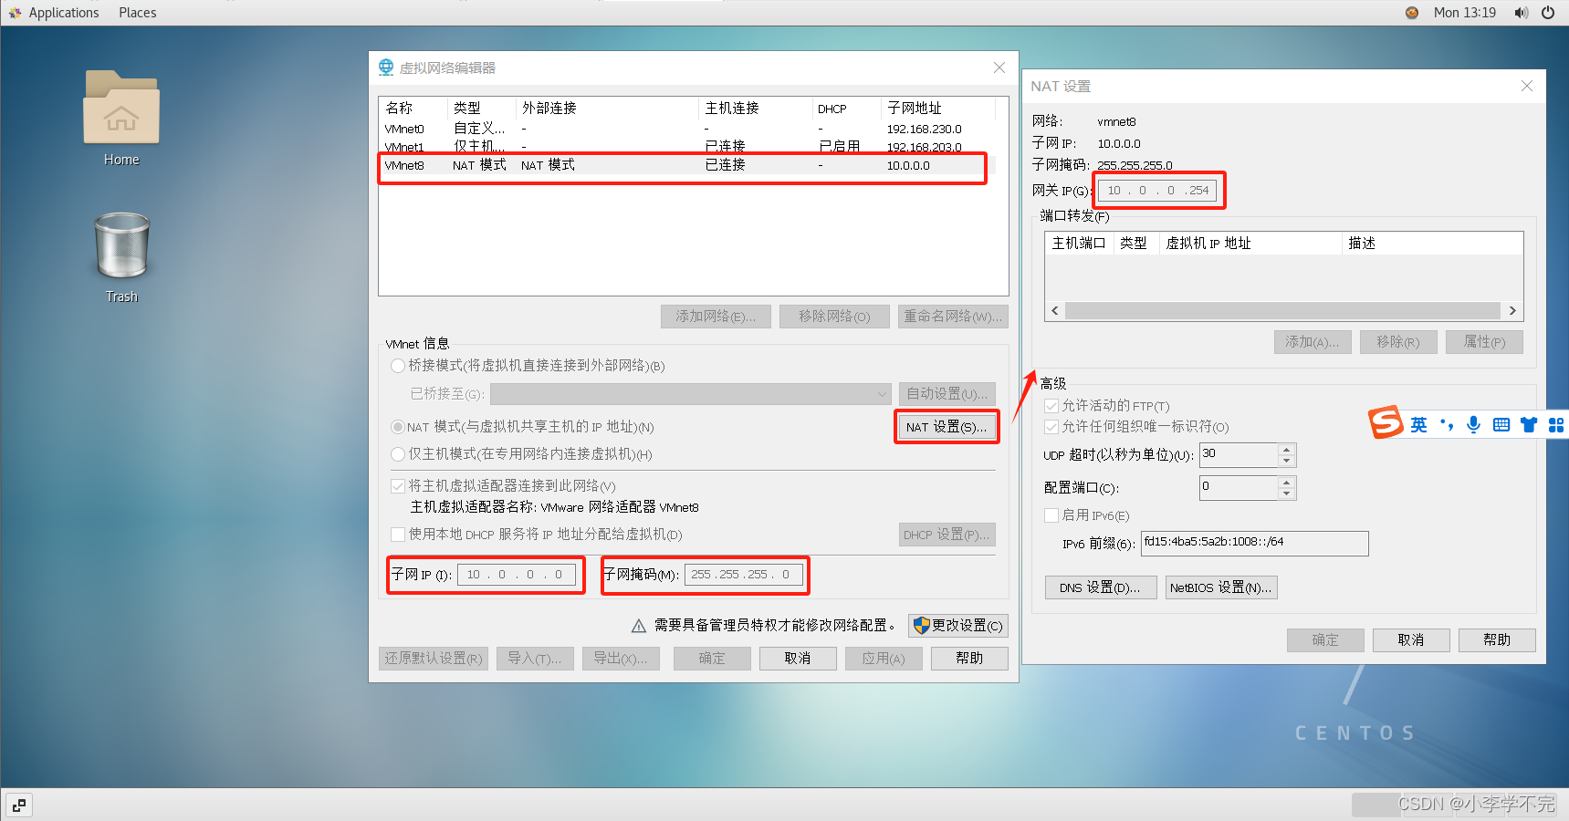Viewport: 1569px width, 821px height.
Task: Toggle the Sogou 英 language mode
Action: click(1418, 425)
